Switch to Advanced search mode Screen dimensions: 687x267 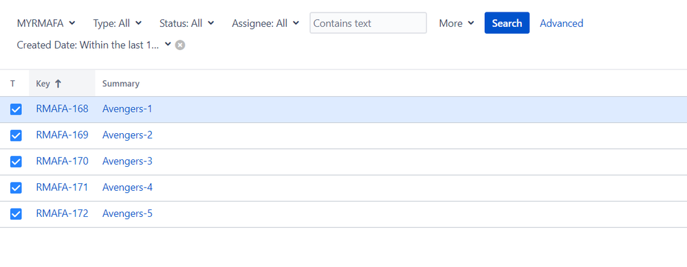pos(561,23)
